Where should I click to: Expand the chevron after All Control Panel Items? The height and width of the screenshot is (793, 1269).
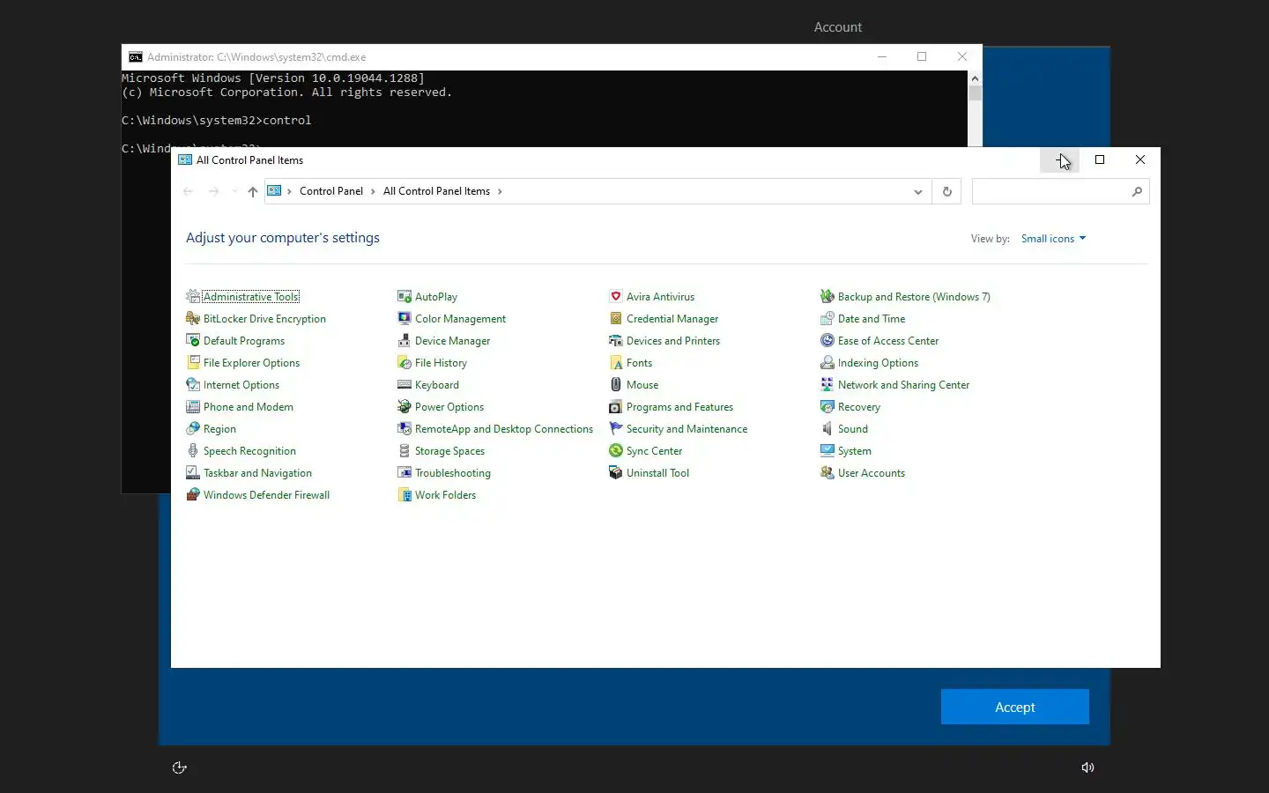tap(500, 191)
